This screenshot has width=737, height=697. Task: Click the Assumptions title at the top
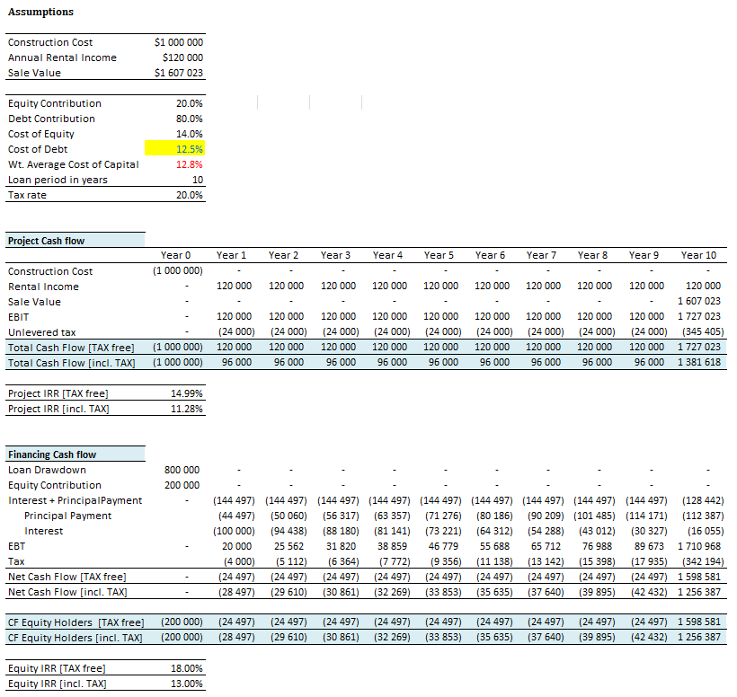pos(41,12)
